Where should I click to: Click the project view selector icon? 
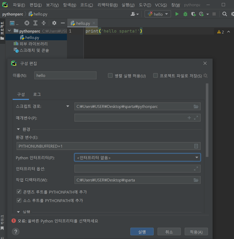tap(12, 23)
